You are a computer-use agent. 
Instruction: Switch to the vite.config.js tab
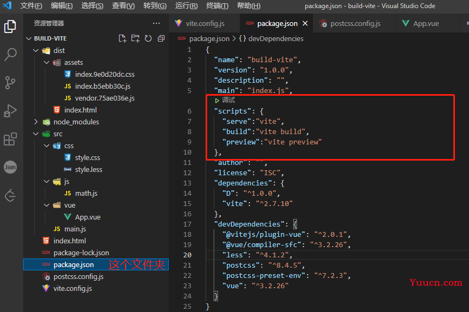(204, 23)
